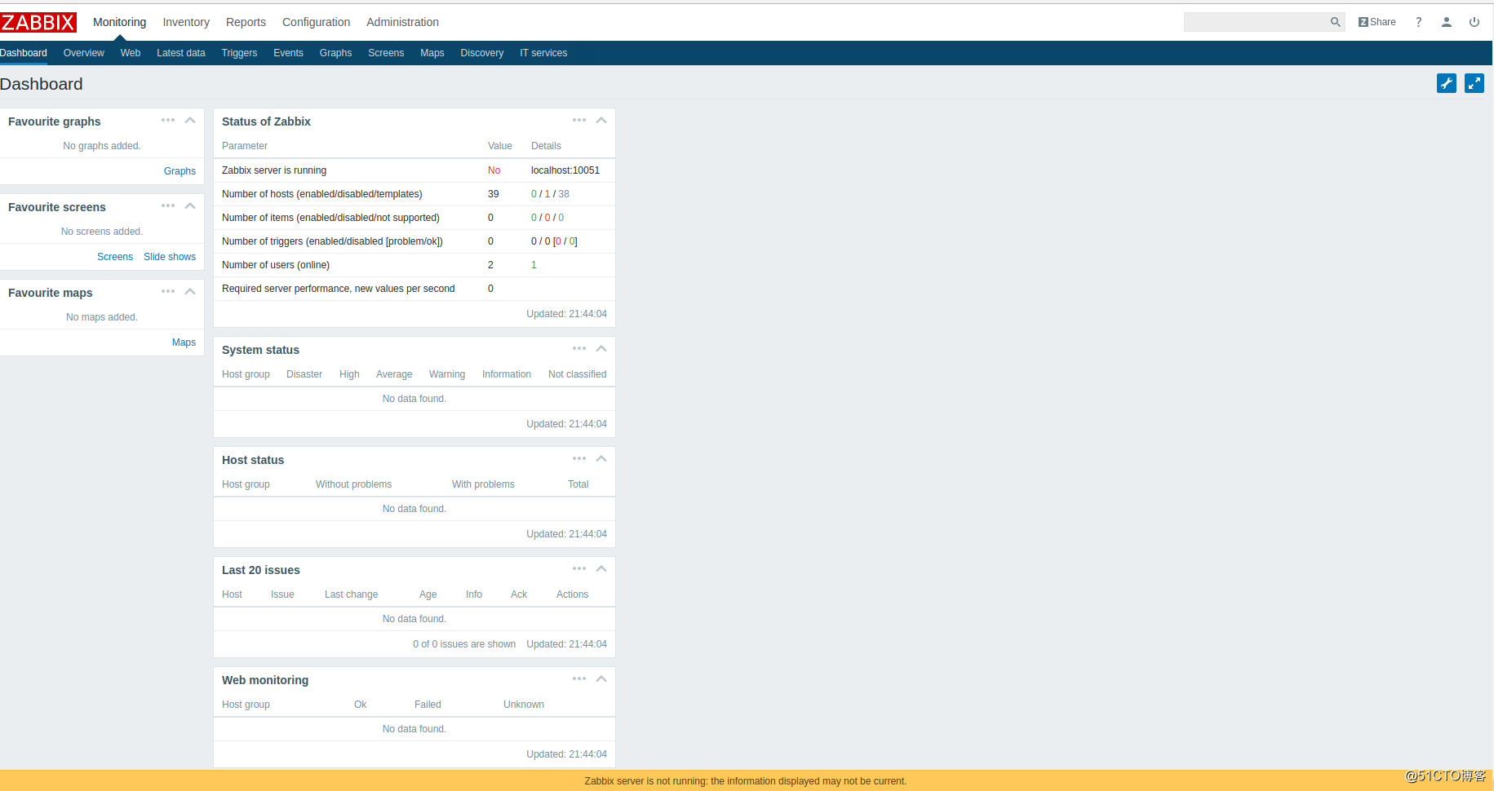The width and height of the screenshot is (1494, 791).
Task: Go to the Graphs submenu
Action: [335, 53]
